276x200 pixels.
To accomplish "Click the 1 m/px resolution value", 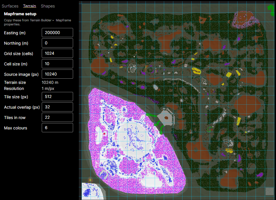I will [x=48, y=88].
